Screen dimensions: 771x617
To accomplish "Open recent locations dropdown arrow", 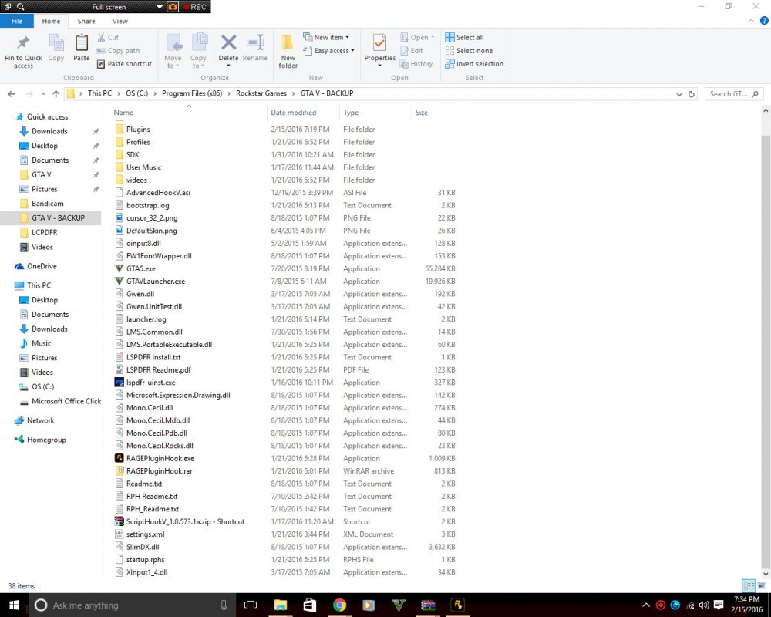I will point(42,93).
